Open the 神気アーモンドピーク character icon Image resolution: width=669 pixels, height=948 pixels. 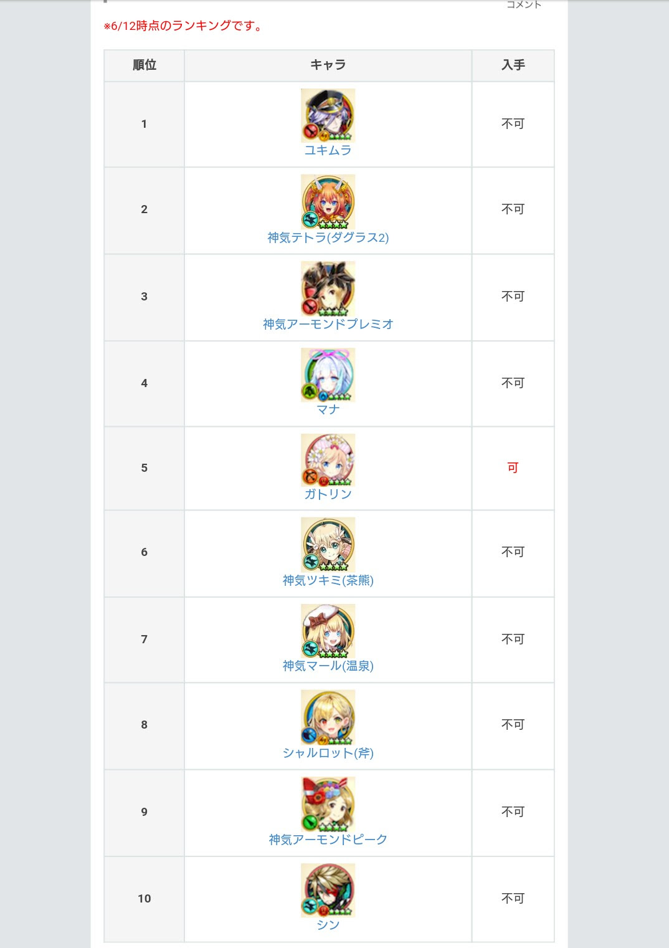click(328, 804)
